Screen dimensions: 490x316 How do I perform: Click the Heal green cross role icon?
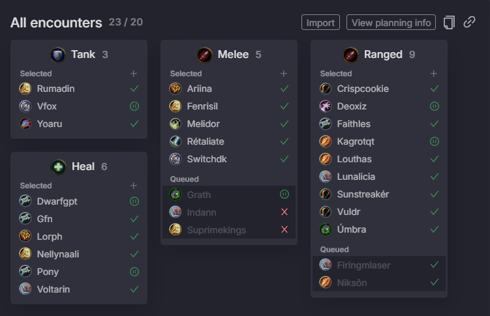(x=58, y=167)
